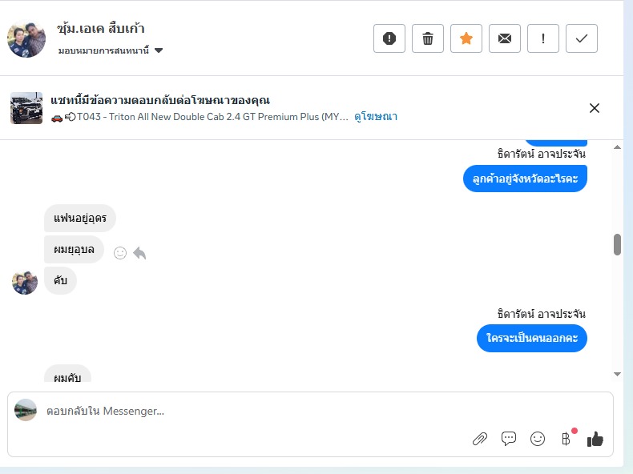Open saved replies speech bubble icon
The width and height of the screenshot is (633, 474).
point(508,438)
